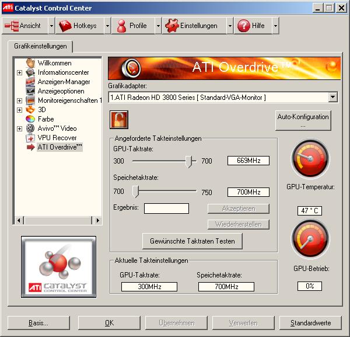This screenshot has width=350, height=337.
Task: Click the empty Ergebnis field
Action: (x=166, y=209)
